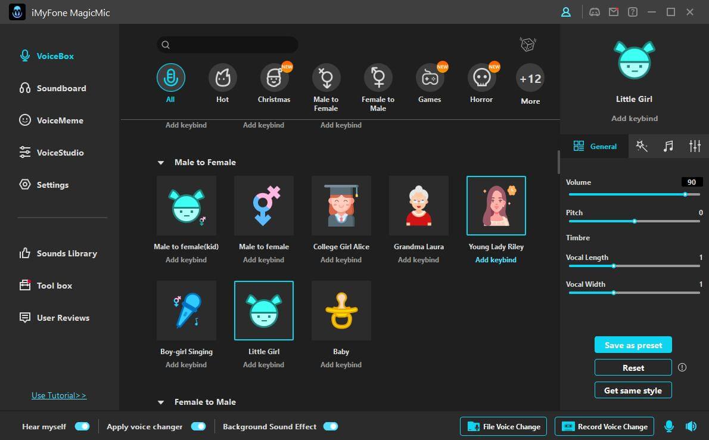Open the music note tab
Viewport: 709px width, 440px height.
668,145
